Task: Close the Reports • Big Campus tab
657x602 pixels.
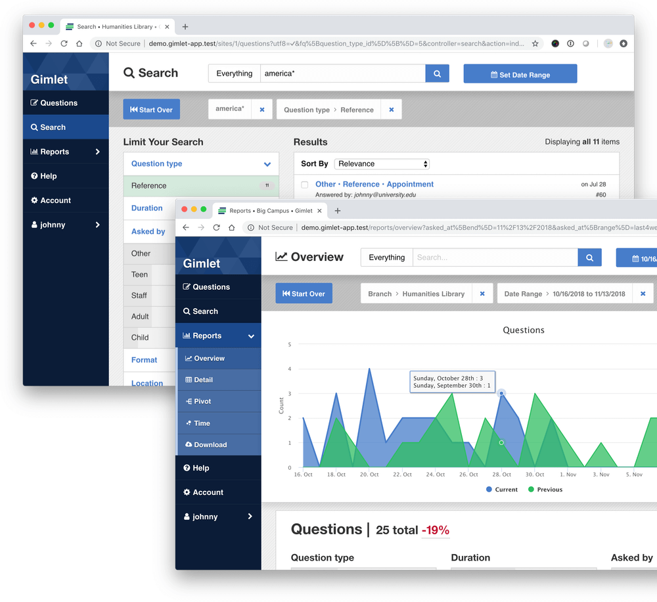Action: 319,211
